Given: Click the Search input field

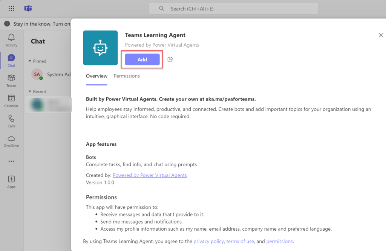Looking at the screenshot, I should click(x=234, y=9).
